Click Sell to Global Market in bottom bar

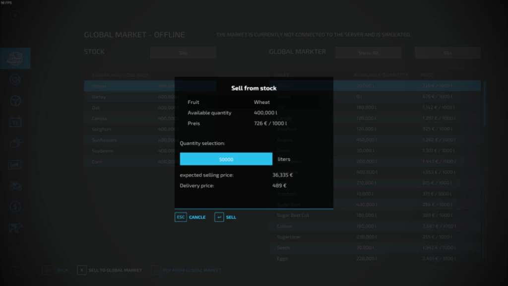point(115,270)
